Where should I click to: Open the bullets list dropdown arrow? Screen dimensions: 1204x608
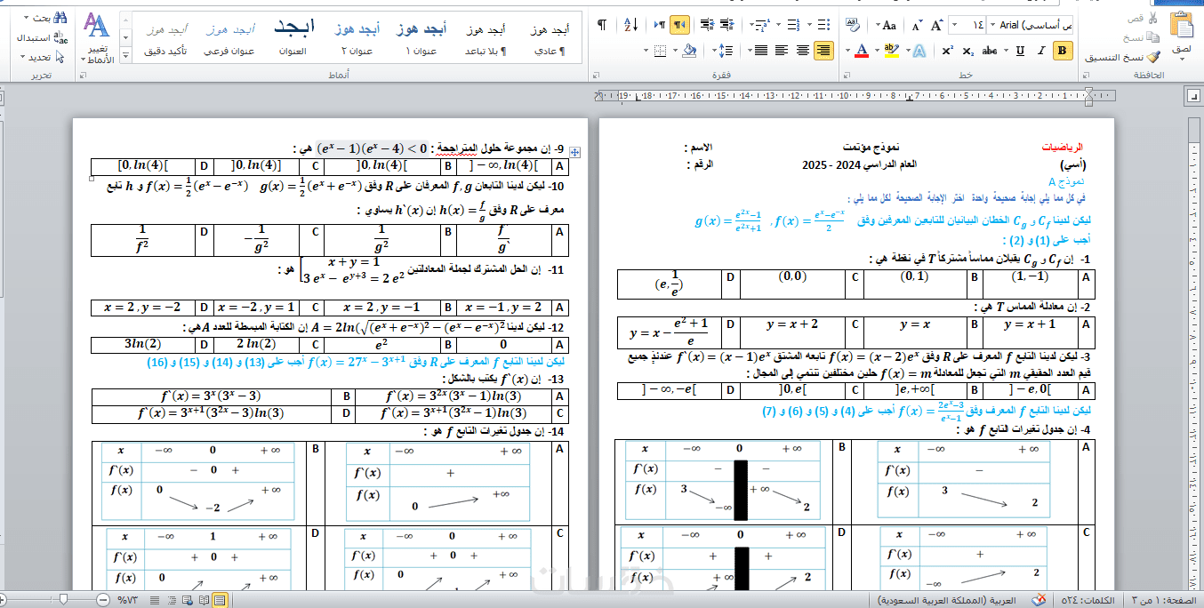pos(810,25)
